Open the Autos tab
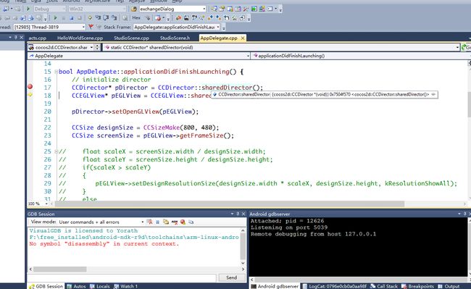The height and width of the screenshot is (289, 471). [77, 286]
